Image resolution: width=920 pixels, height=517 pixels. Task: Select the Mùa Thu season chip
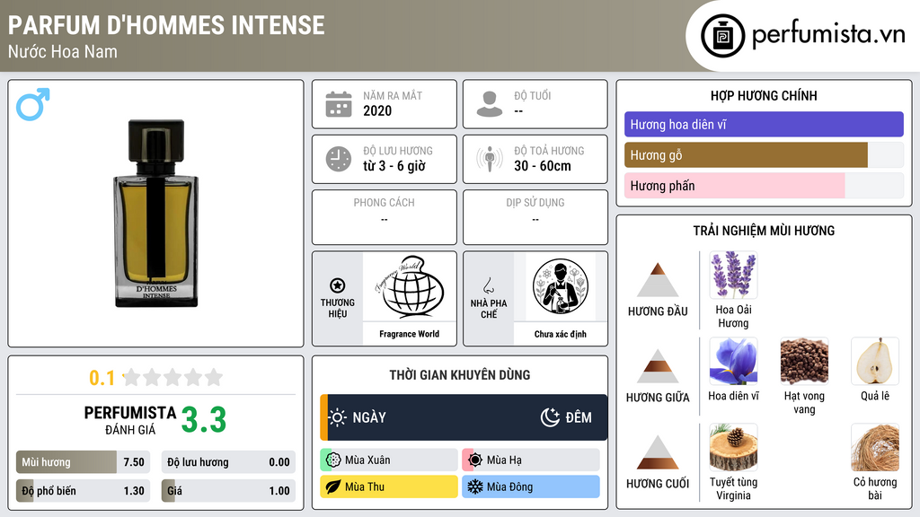(x=389, y=486)
